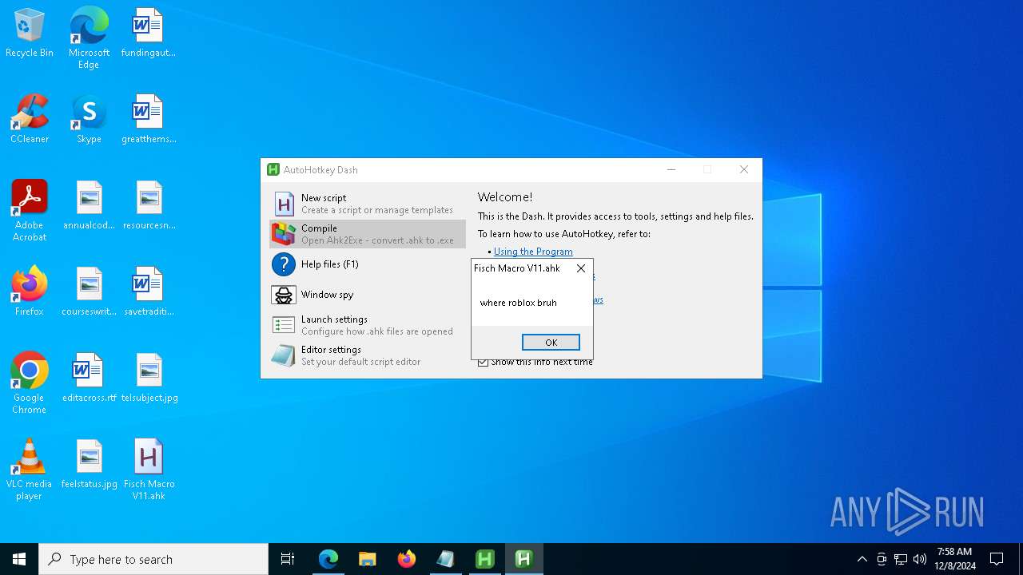Open Microsoft Edge desktop shortcut
Viewport: 1023px width, 575px height.
(89, 37)
